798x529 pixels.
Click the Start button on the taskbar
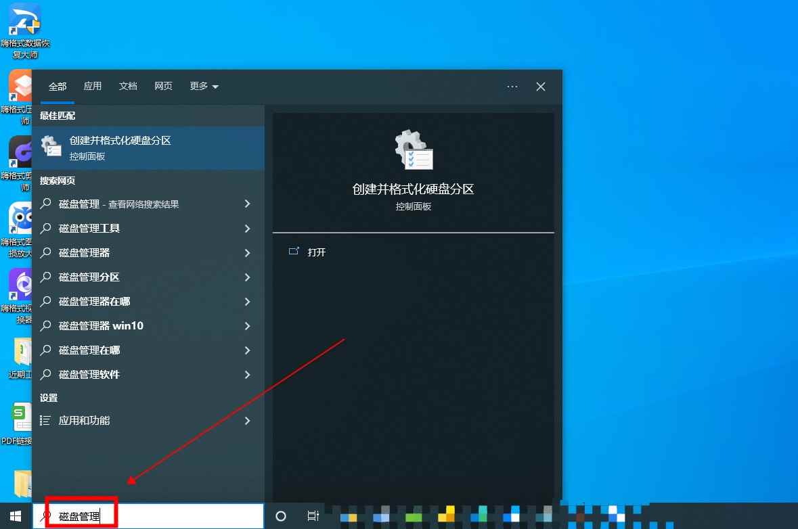coord(14,515)
